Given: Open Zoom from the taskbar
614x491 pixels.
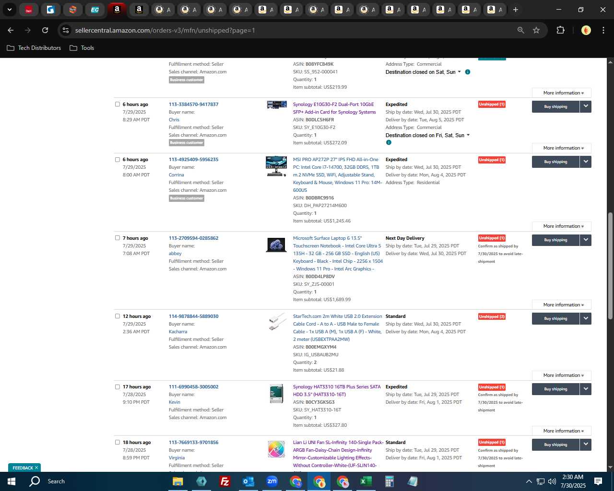Looking at the screenshot, I should click(272, 481).
